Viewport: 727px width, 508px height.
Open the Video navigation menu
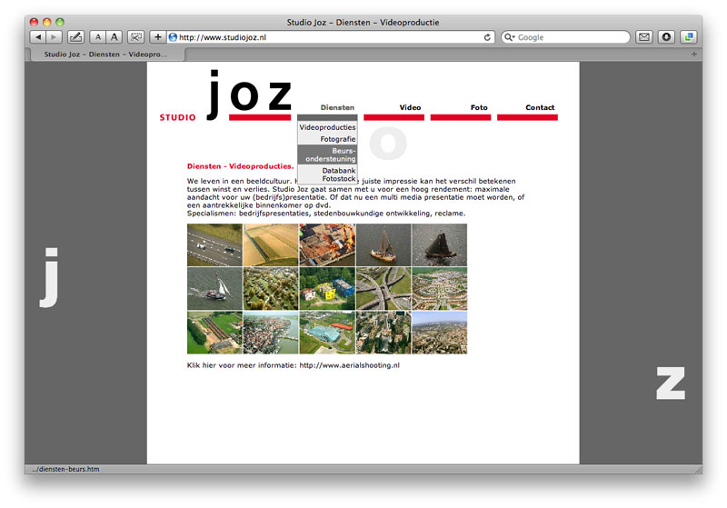pos(410,107)
